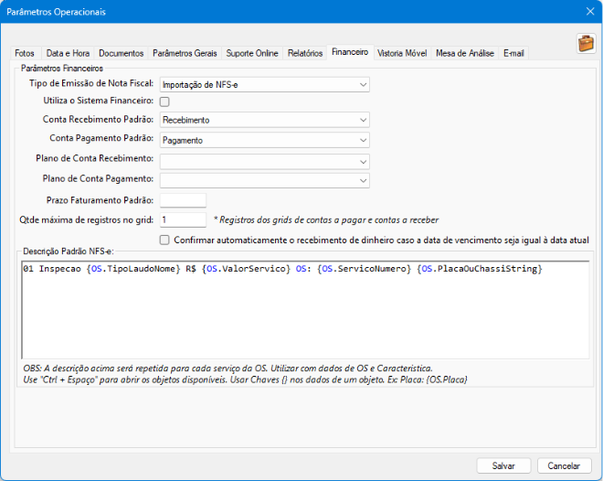
Task: Click the Prazo Faturamento Padrão field
Action: [x=183, y=200]
